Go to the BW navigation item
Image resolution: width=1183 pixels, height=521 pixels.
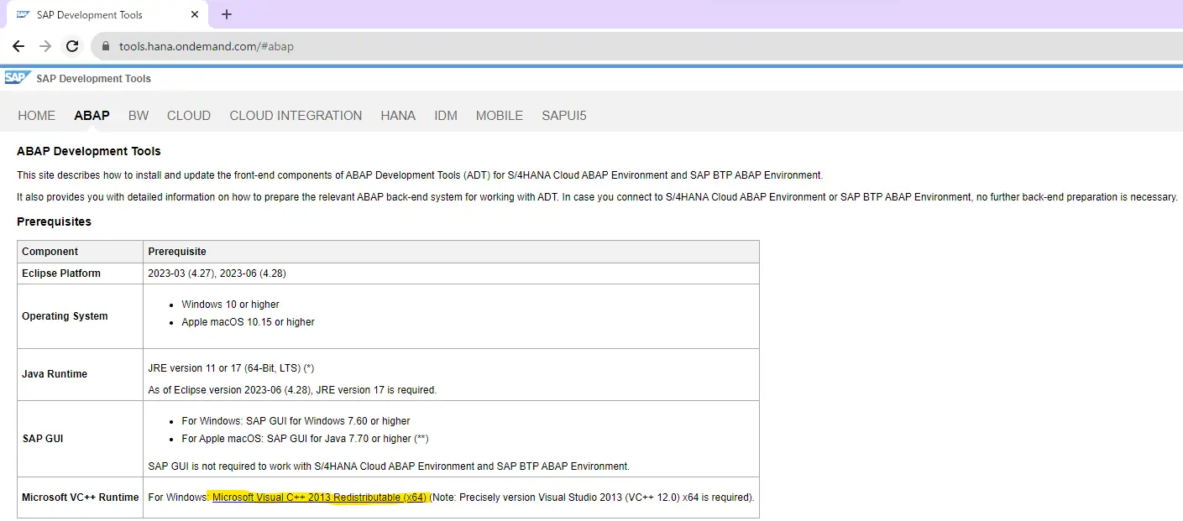tap(139, 116)
